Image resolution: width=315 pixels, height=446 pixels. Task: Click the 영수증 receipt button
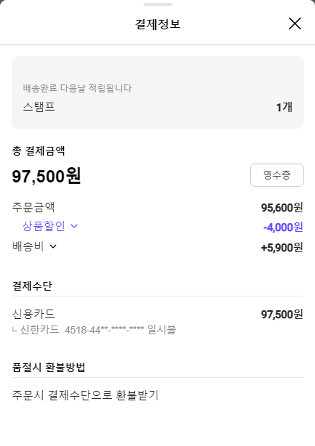[276, 175]
